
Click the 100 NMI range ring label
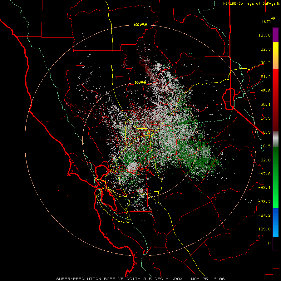tap(140, 25)
